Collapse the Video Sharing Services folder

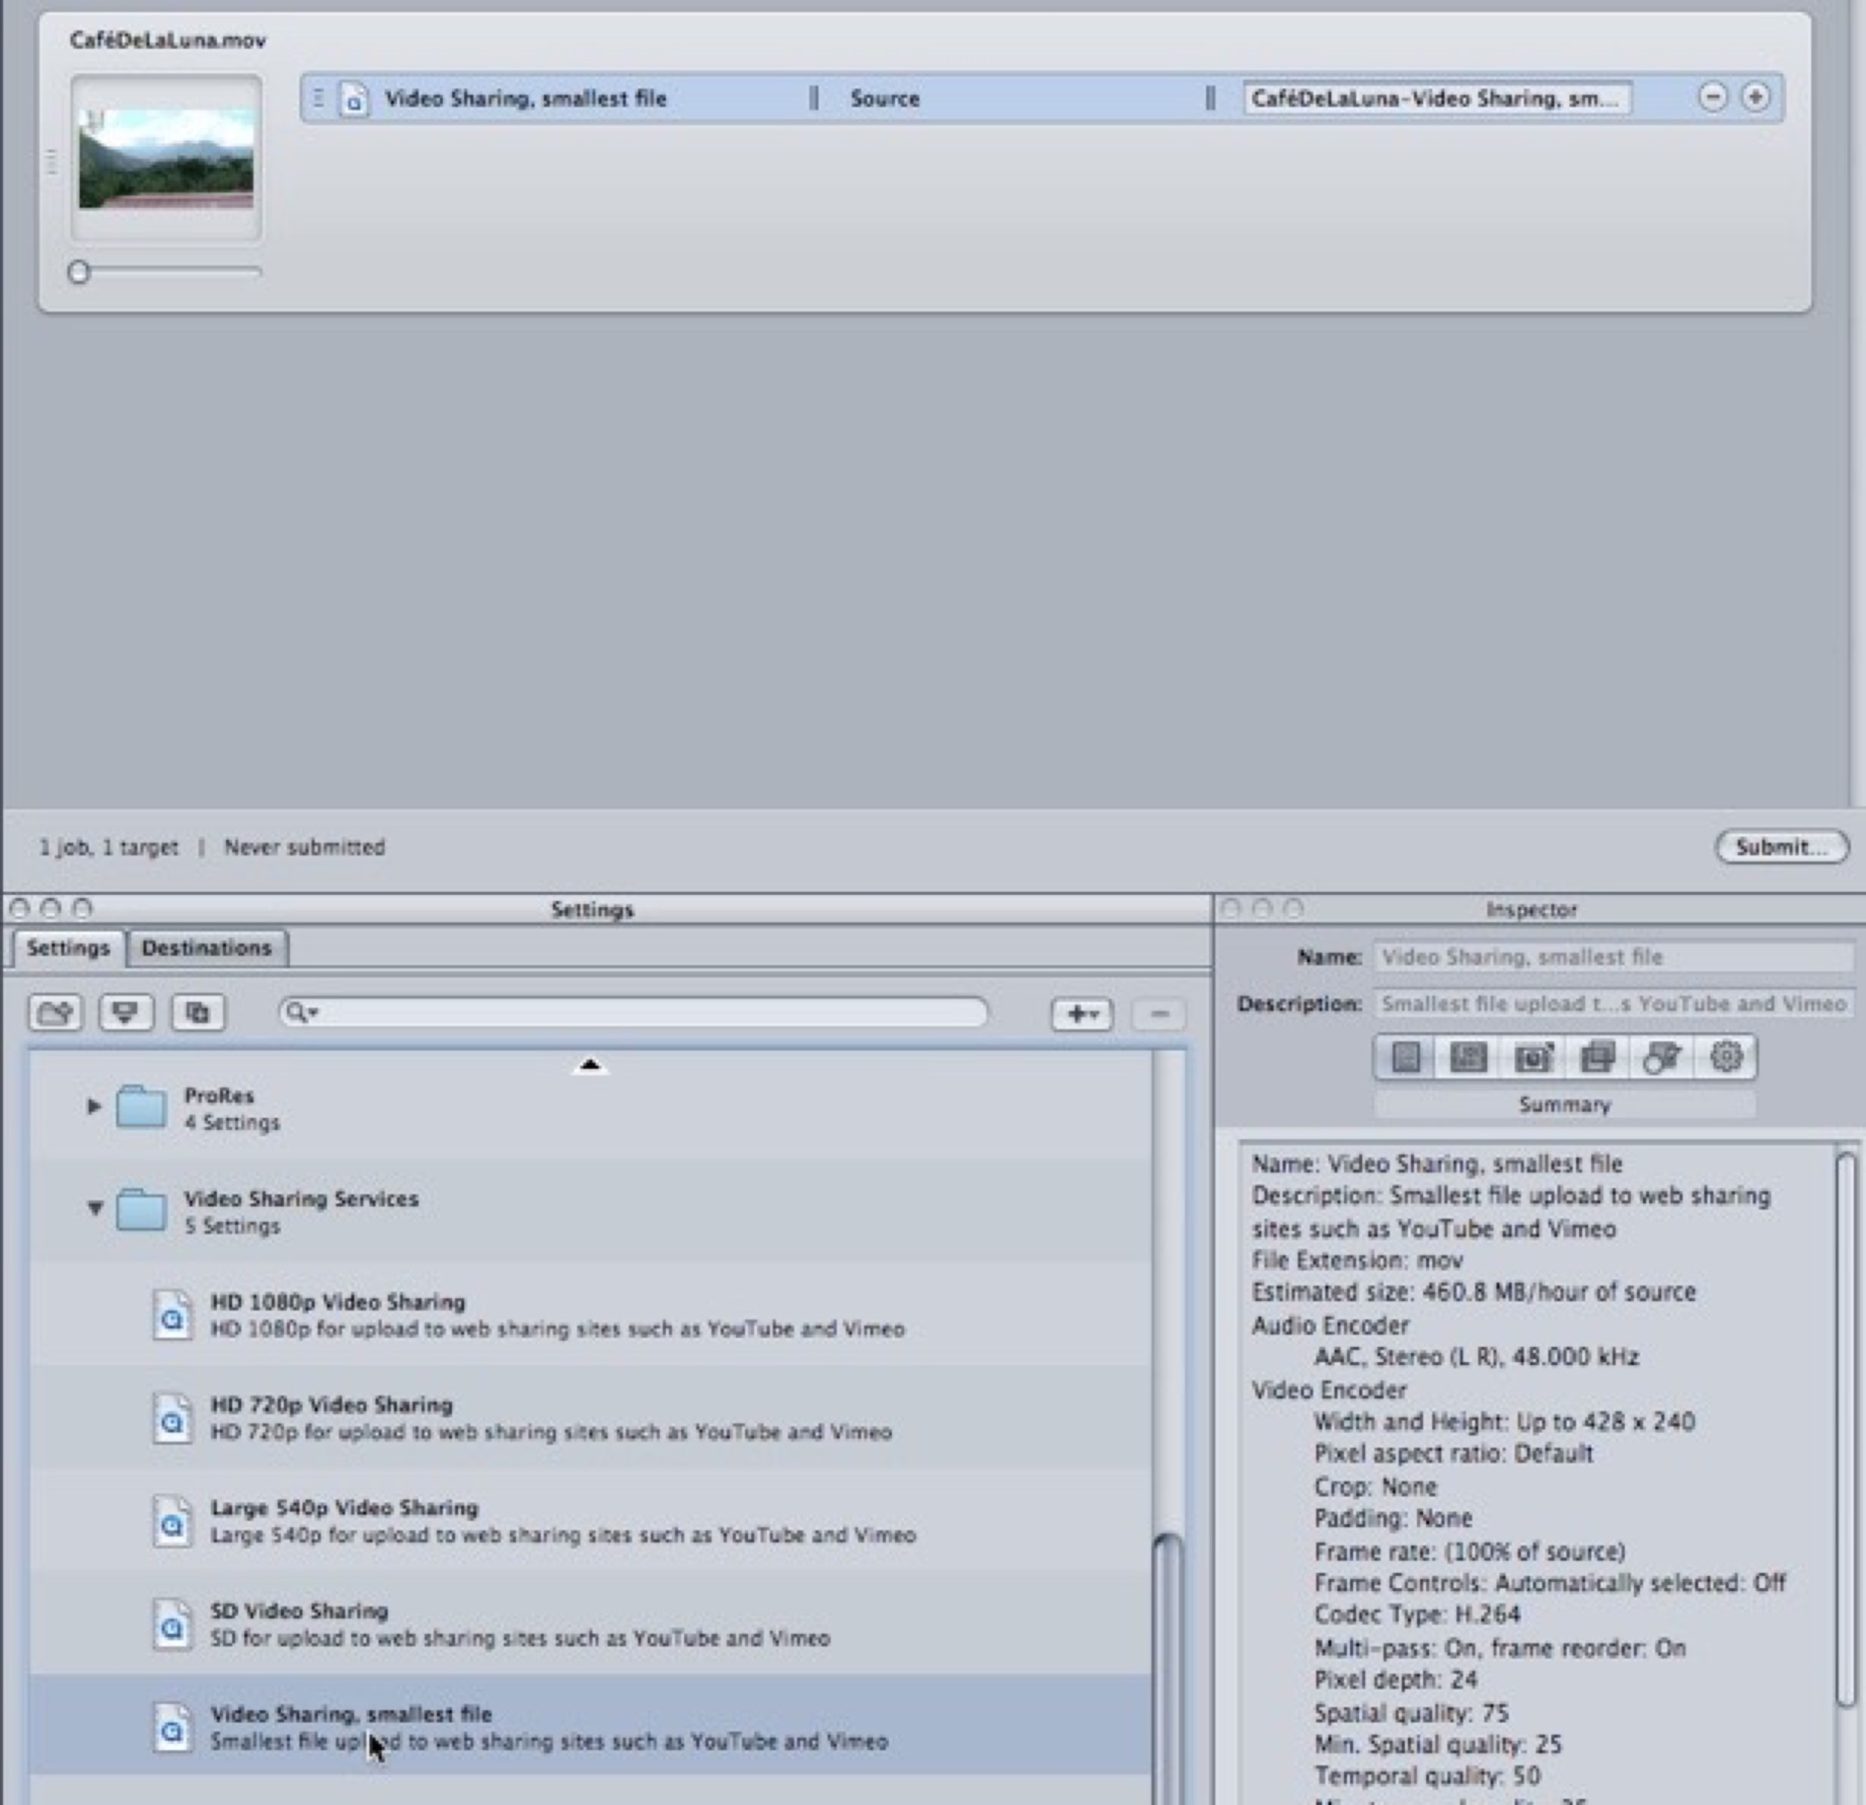[x=94, y=1209]
